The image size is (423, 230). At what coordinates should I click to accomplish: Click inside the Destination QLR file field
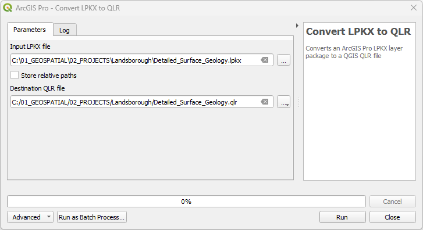pos(135,102)
